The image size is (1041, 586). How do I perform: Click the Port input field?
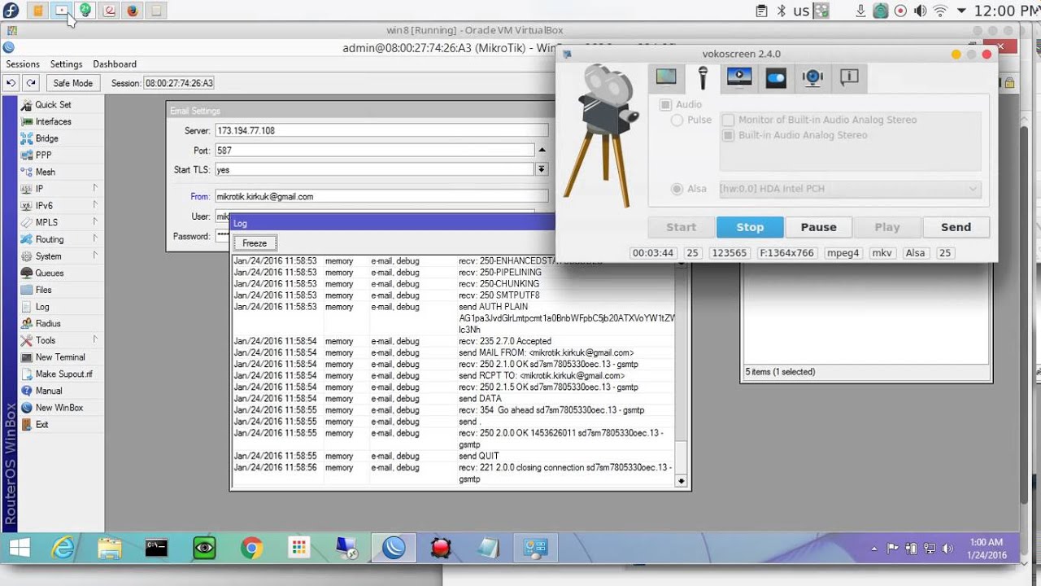374,150
